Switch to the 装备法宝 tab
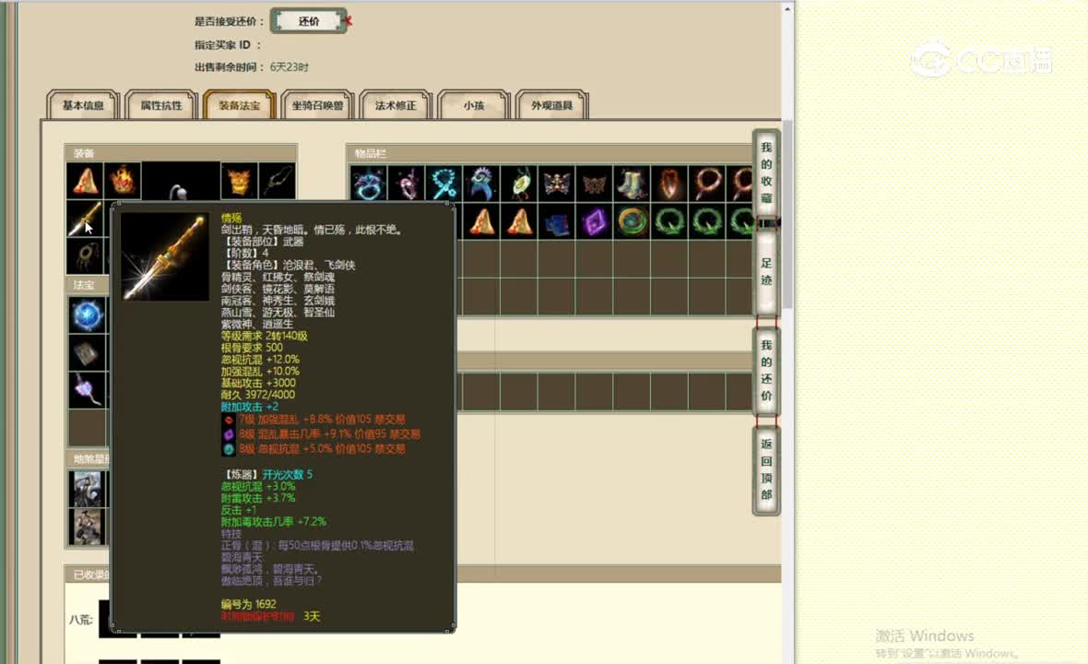This screenshot has height=664, width=1088. 240,105
